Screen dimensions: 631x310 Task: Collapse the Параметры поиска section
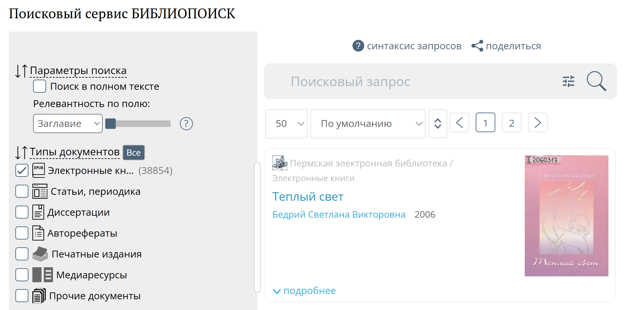coord(78,71)
